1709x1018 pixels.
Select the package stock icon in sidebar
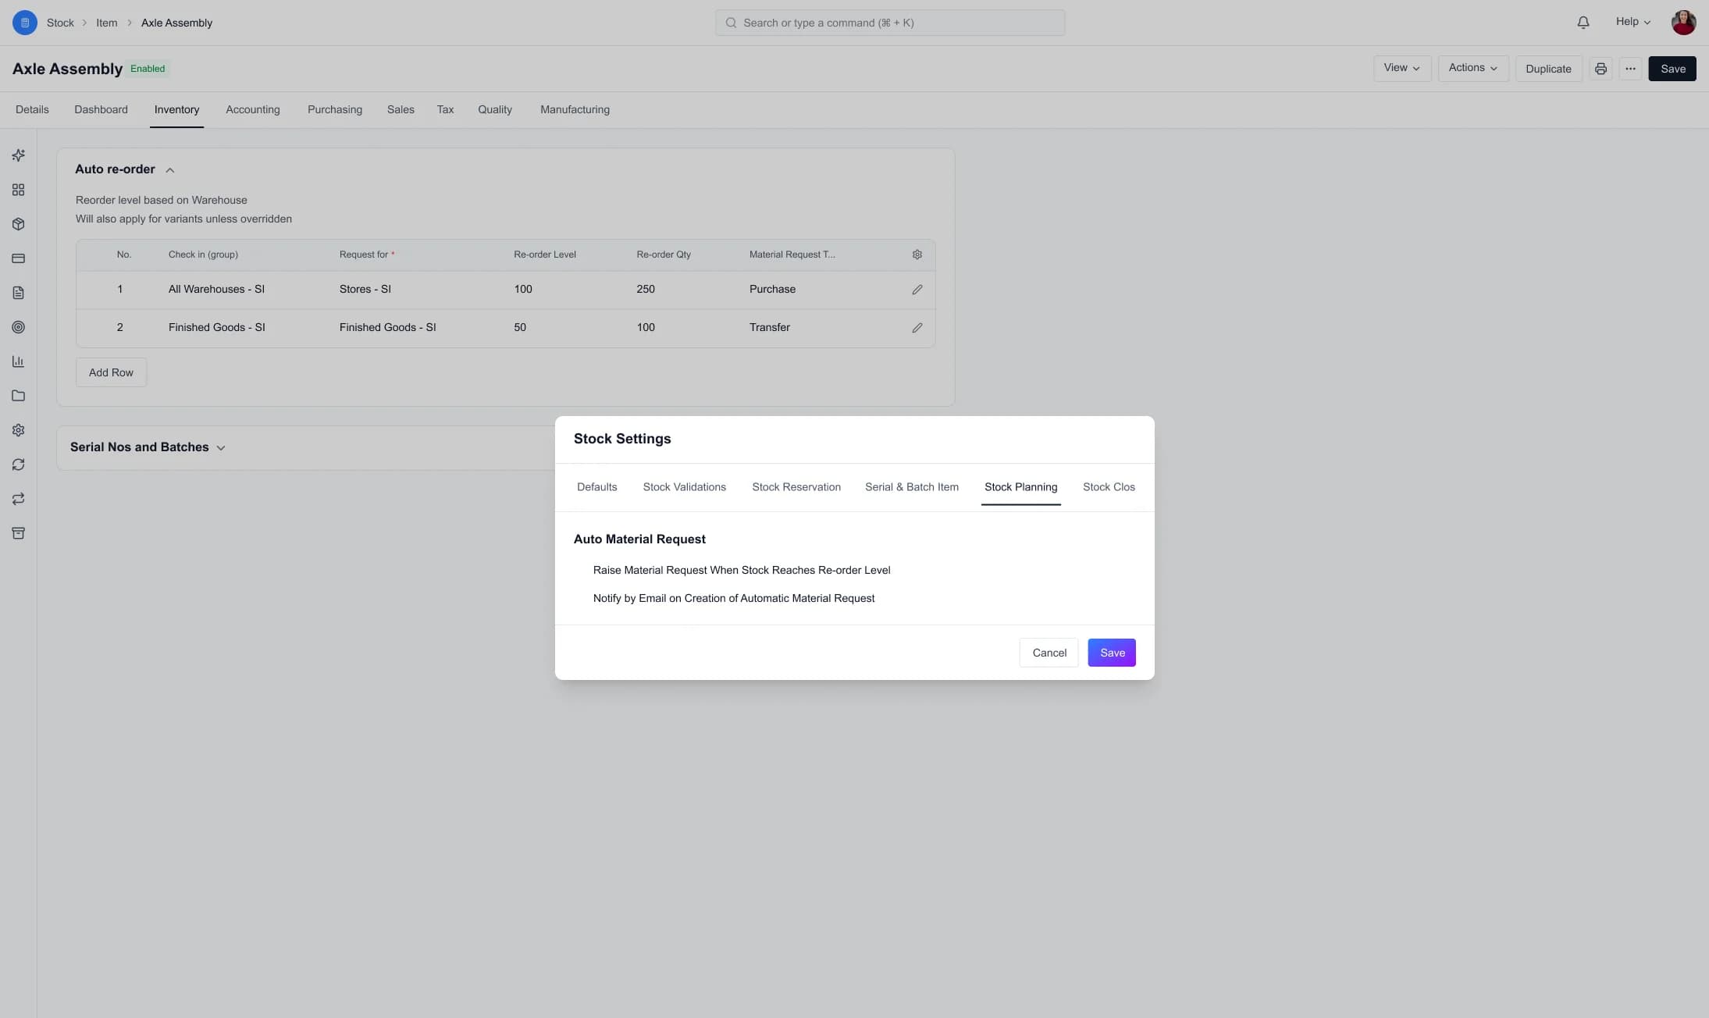click(19, 224)
